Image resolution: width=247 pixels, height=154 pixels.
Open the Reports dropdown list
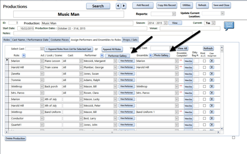coord(174,14)
